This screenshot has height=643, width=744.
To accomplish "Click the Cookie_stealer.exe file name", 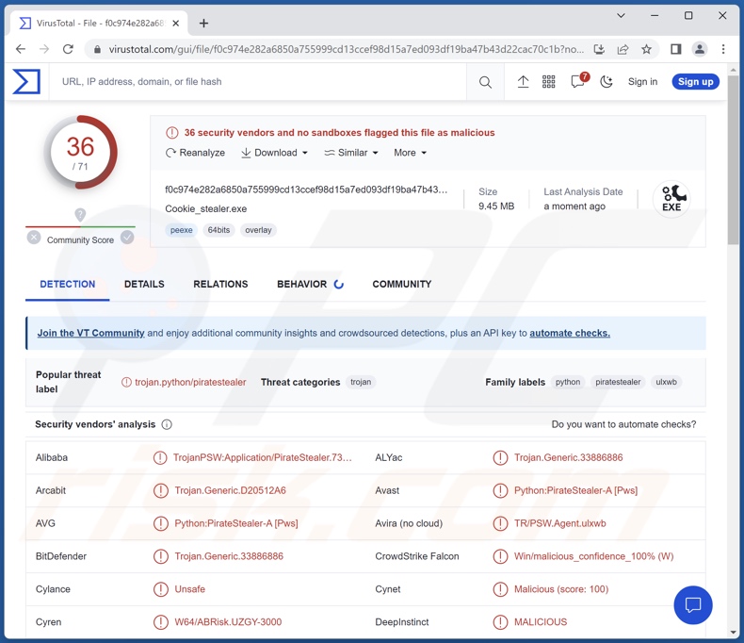I will coord(206,209).
